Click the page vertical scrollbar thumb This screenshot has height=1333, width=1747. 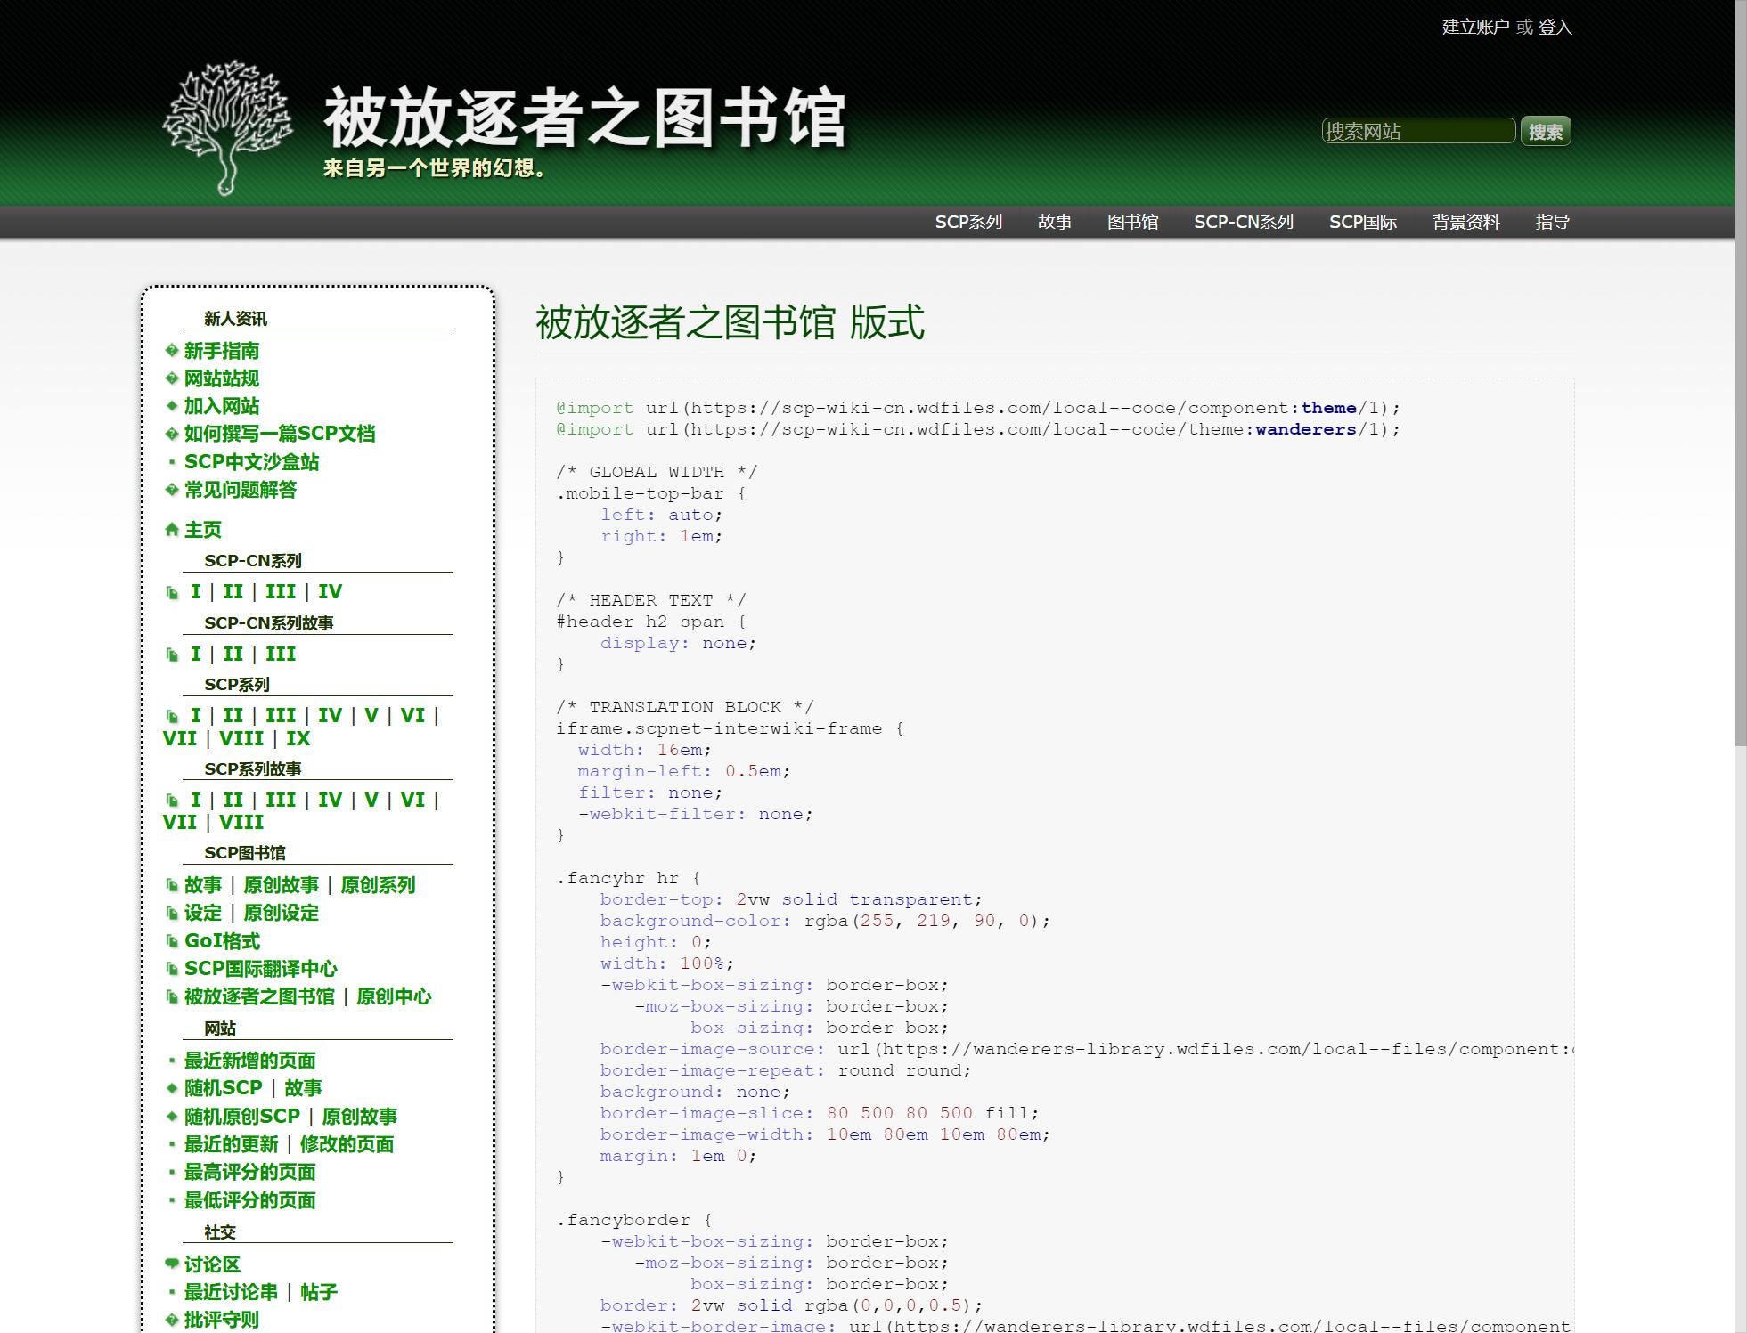pyautogui.click(x=1740, y=374)
